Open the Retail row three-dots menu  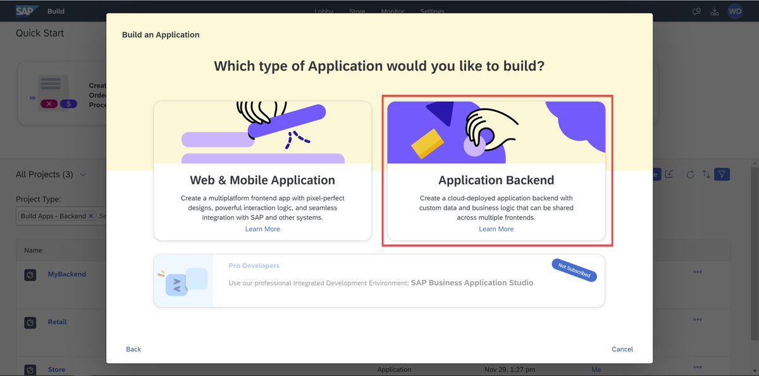click(x=698, y=320)
